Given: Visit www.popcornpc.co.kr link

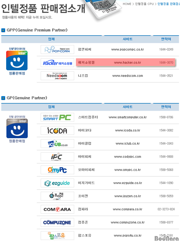Looking at the screenshot, I should coord(127,49).
